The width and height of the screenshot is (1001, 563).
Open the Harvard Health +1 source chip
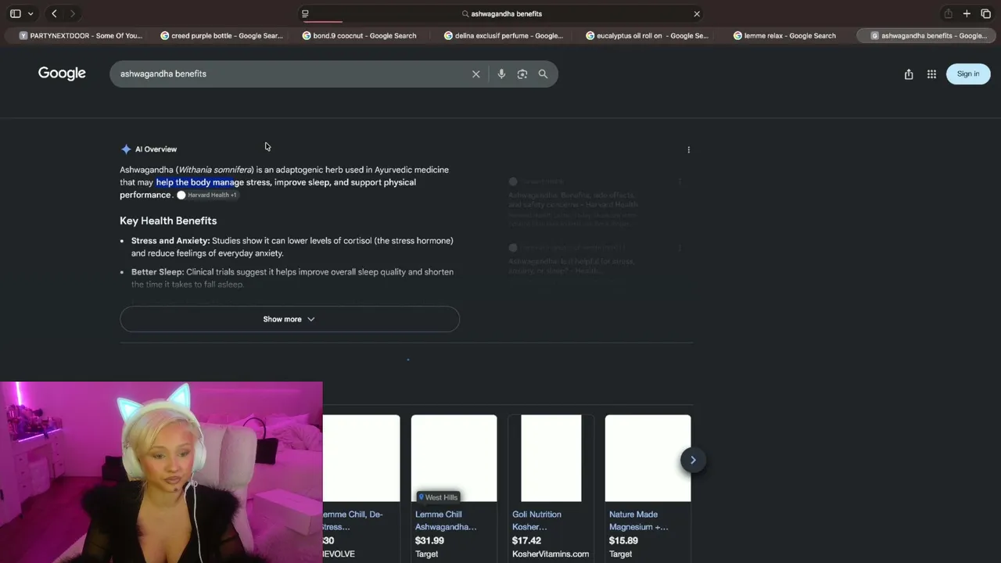pyautogui.click(x=207, y=195)
